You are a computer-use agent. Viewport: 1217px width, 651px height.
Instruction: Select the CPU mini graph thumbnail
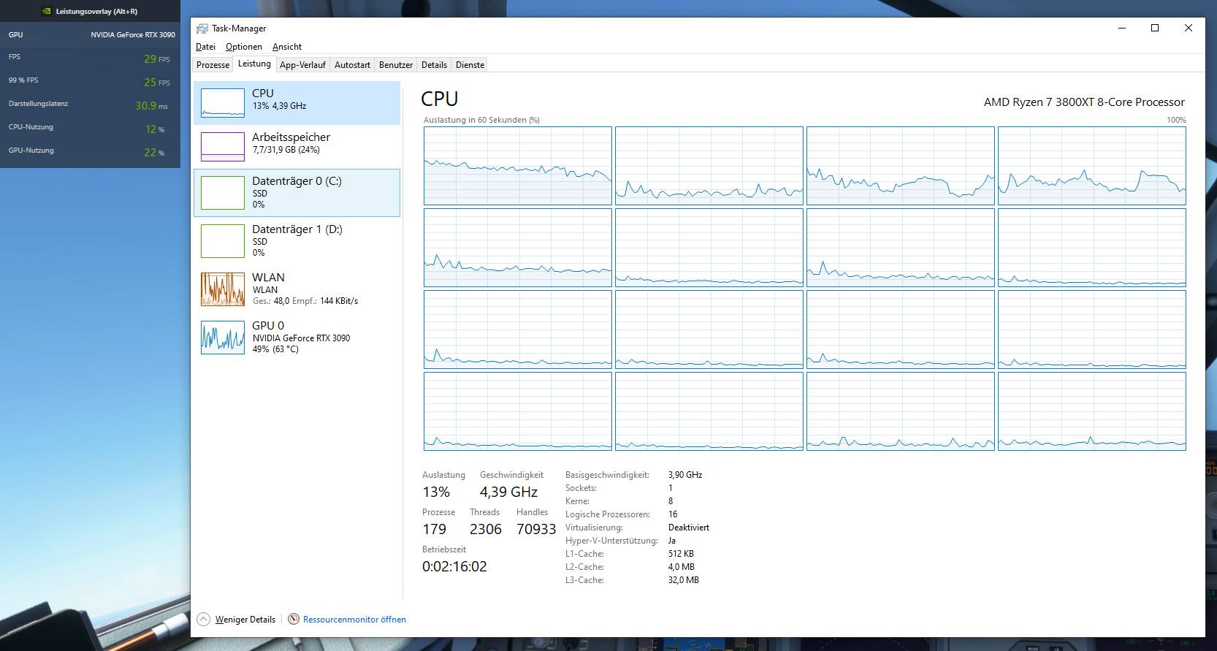click(223, 103)
